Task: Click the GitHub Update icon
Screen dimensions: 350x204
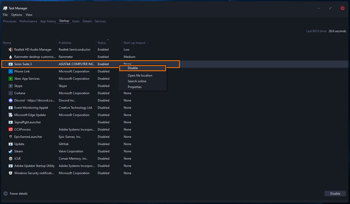Action: pyautogui.click(x=11, y=144)
